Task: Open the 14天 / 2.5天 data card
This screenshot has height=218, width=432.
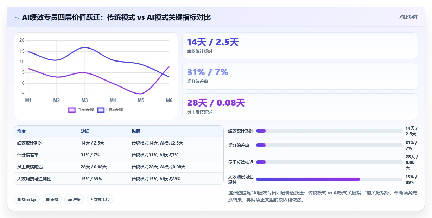Action: (300, 46)
